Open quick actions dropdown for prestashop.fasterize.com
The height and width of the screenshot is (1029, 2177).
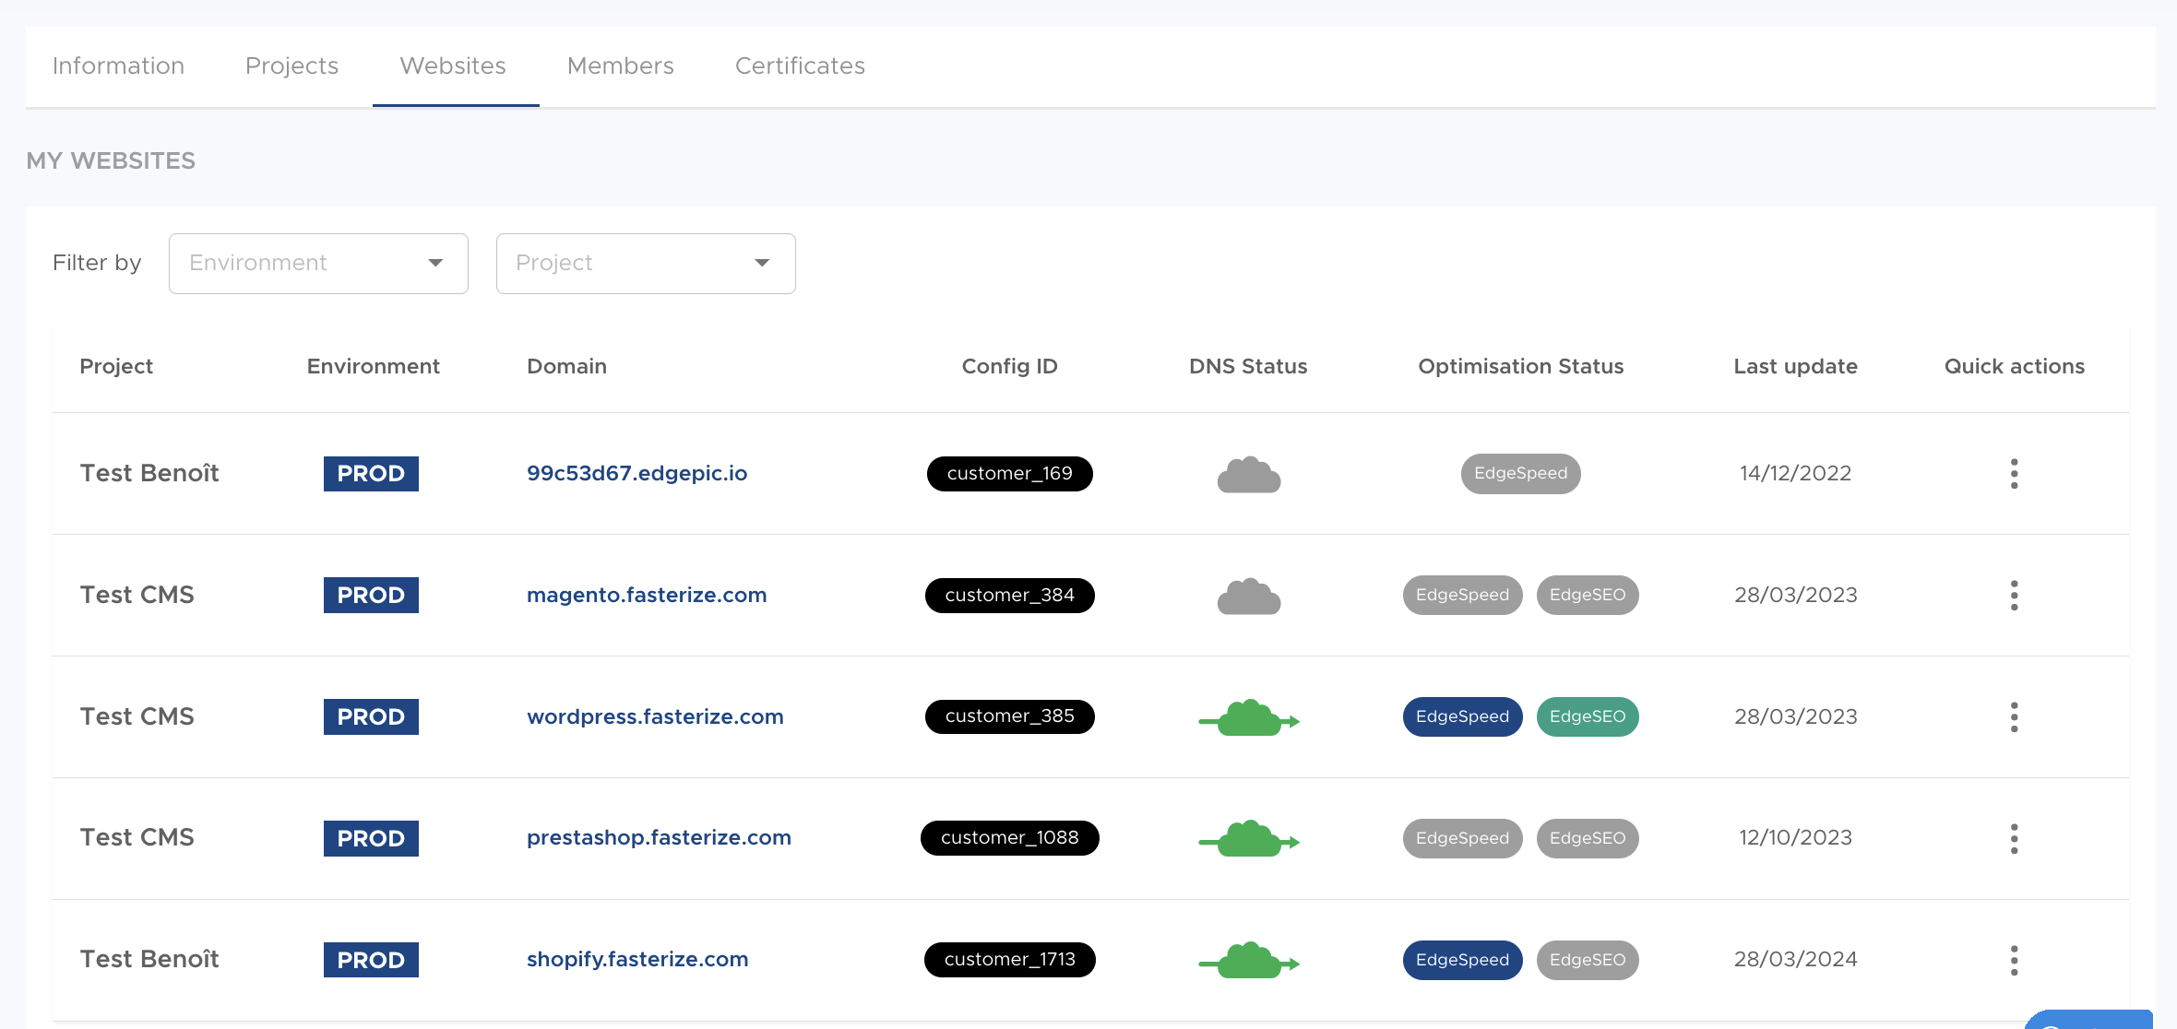click(x=2014, y=838)
